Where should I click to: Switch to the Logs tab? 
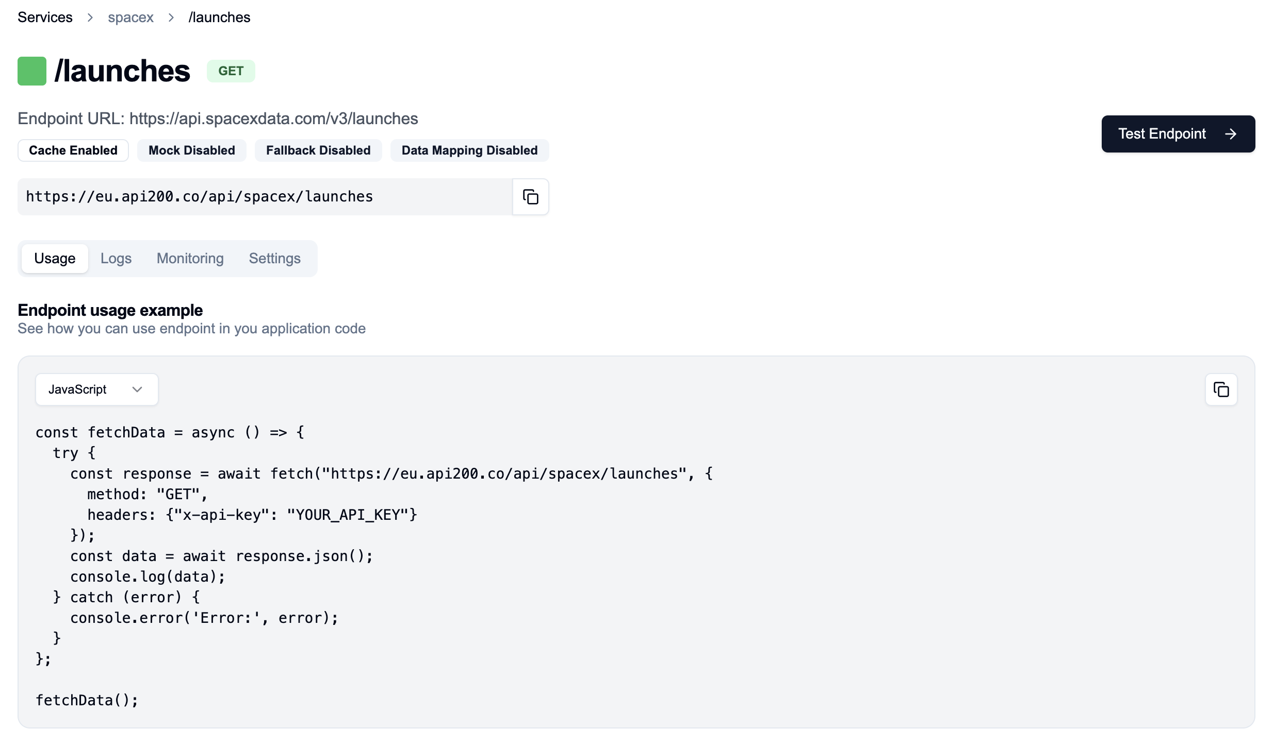pos(116,259)
